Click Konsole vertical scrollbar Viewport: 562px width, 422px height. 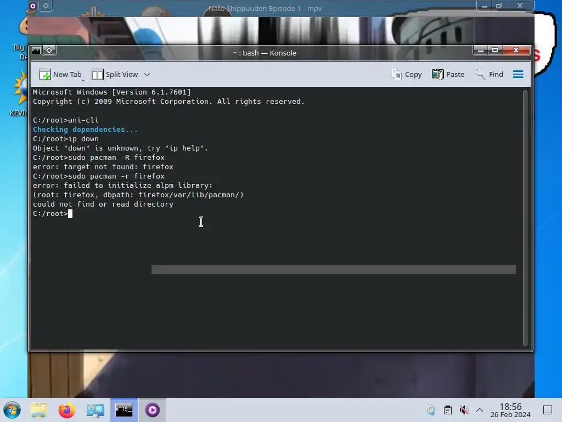525,218
